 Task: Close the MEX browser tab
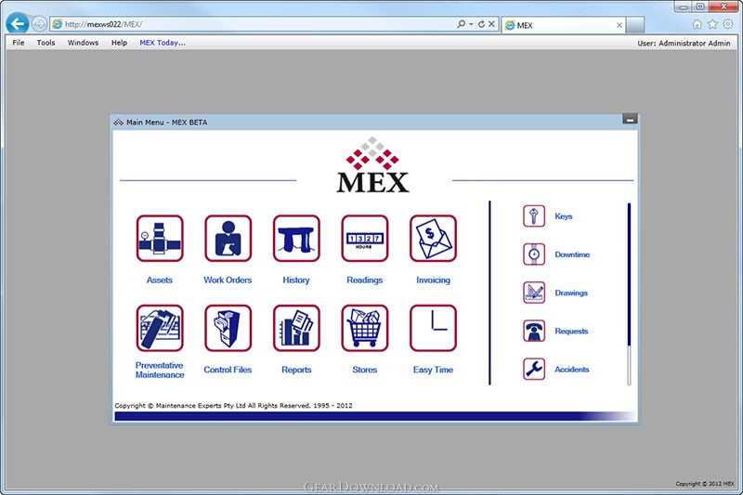pos(619,25)
